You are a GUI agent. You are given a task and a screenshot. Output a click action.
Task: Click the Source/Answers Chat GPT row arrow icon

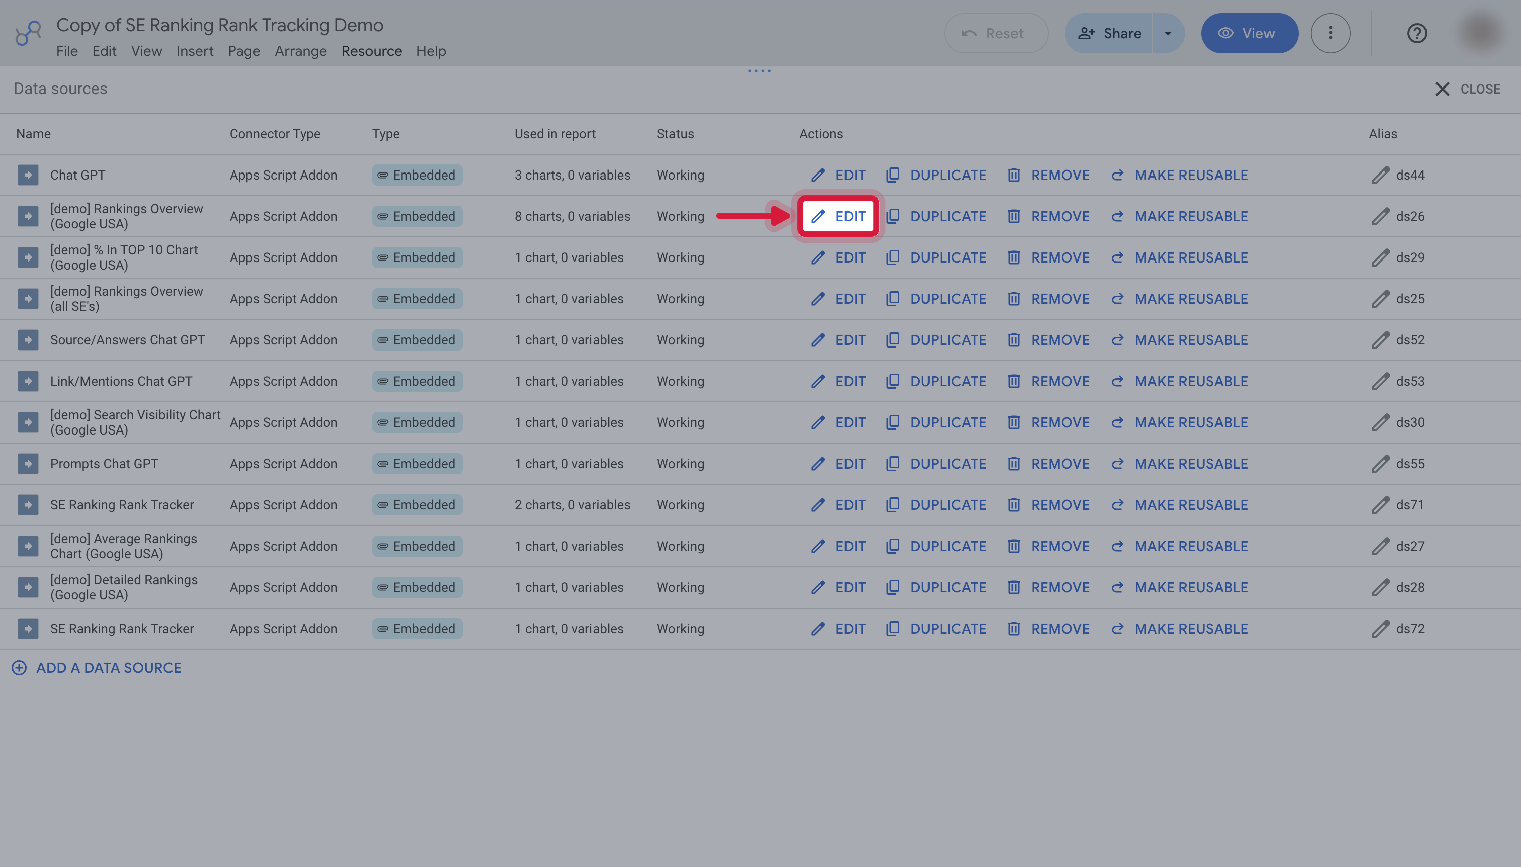click(x=28, y=340)
